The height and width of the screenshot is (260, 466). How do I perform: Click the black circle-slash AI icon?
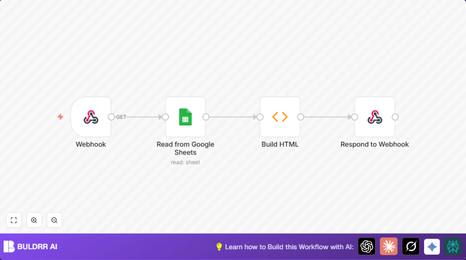[x=411, y=246]
